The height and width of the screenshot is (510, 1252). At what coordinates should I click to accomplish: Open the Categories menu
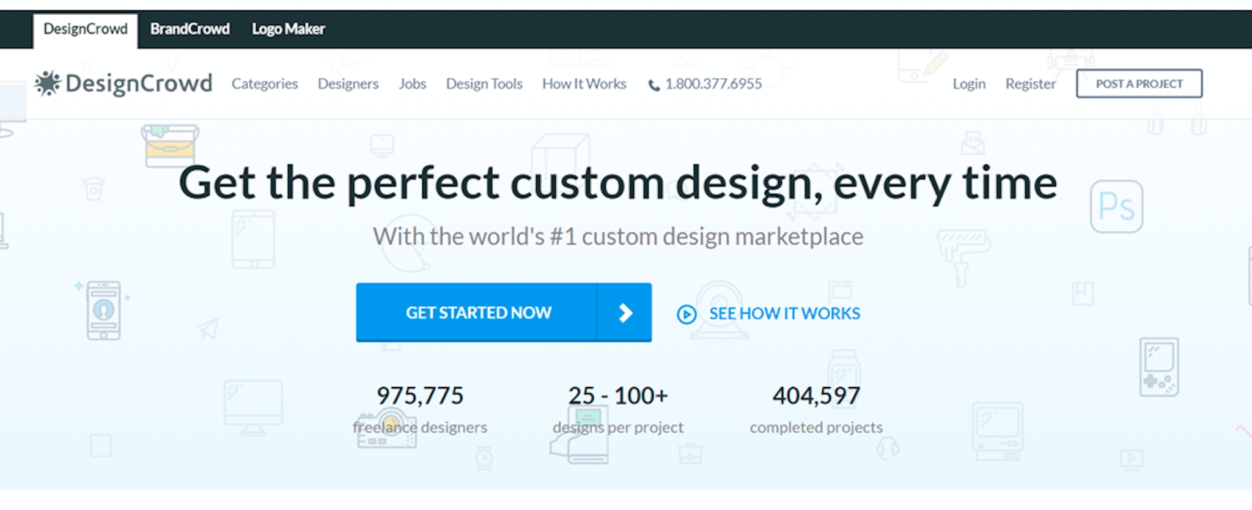[265, 84]
